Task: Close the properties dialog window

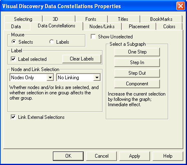Action: click(x=180, y=6)
